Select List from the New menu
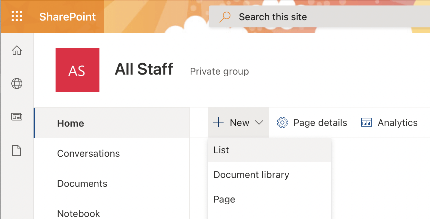 [x=222, y=150]
